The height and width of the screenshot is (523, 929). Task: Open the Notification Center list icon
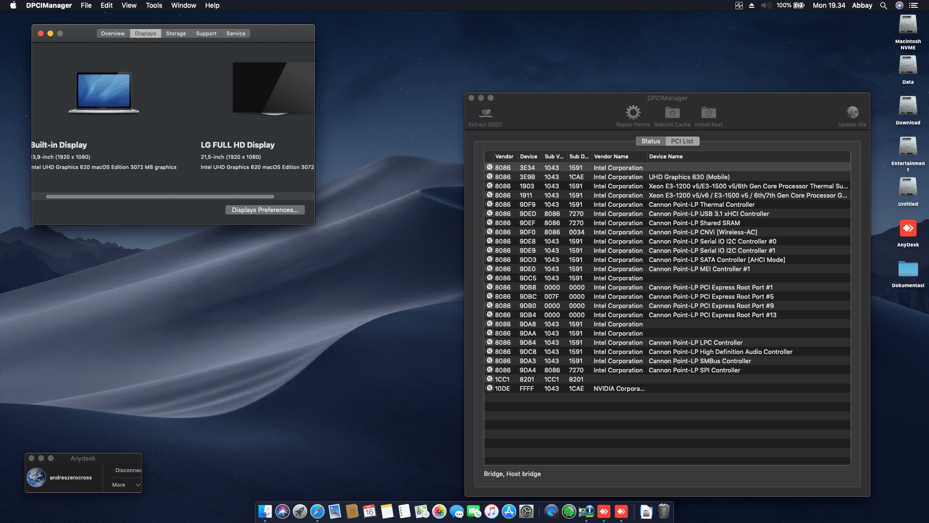914,5
